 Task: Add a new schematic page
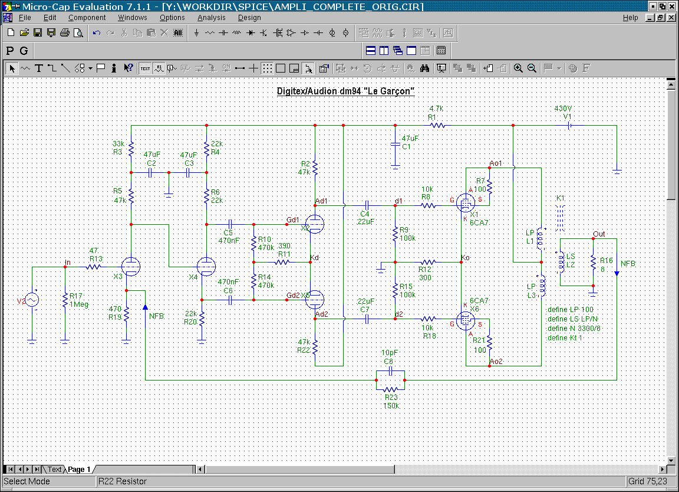[x=488, y=68]
